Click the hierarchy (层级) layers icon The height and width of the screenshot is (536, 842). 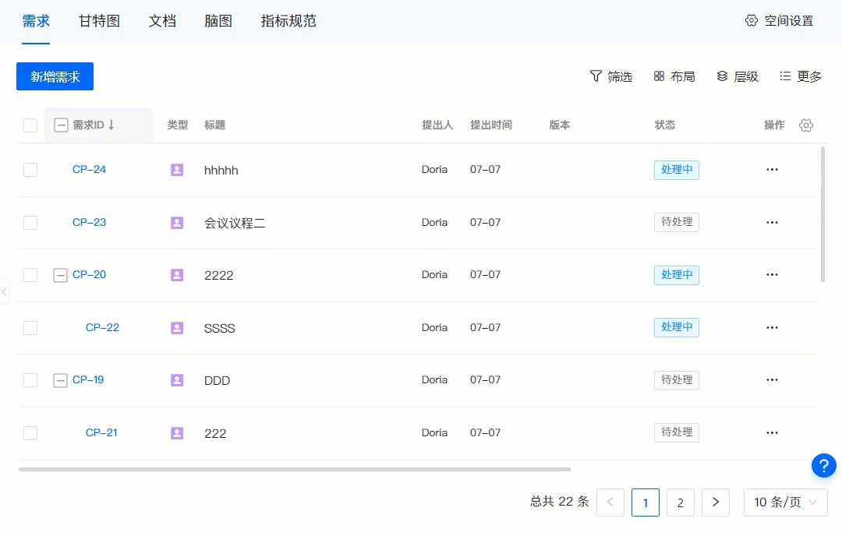(x=722, y=76)
